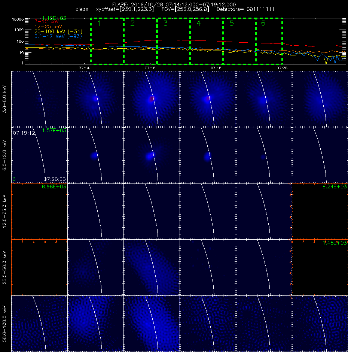Click the yellow 25-100 keV (-34) legend entry
This screenshot has width=348, height=352.
pos(58,31)
